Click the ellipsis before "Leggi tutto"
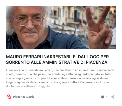122x106 pixels. tap(37, 86)
